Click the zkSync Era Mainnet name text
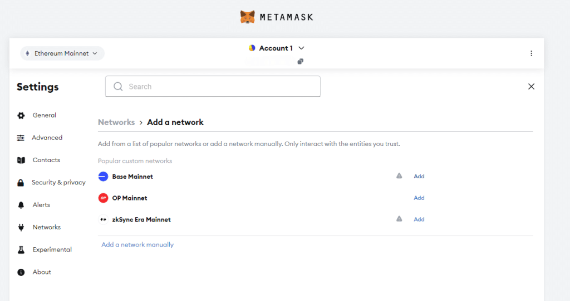This screenshot has width=570, height=301. pyautogui.click(x=141, y=219)
